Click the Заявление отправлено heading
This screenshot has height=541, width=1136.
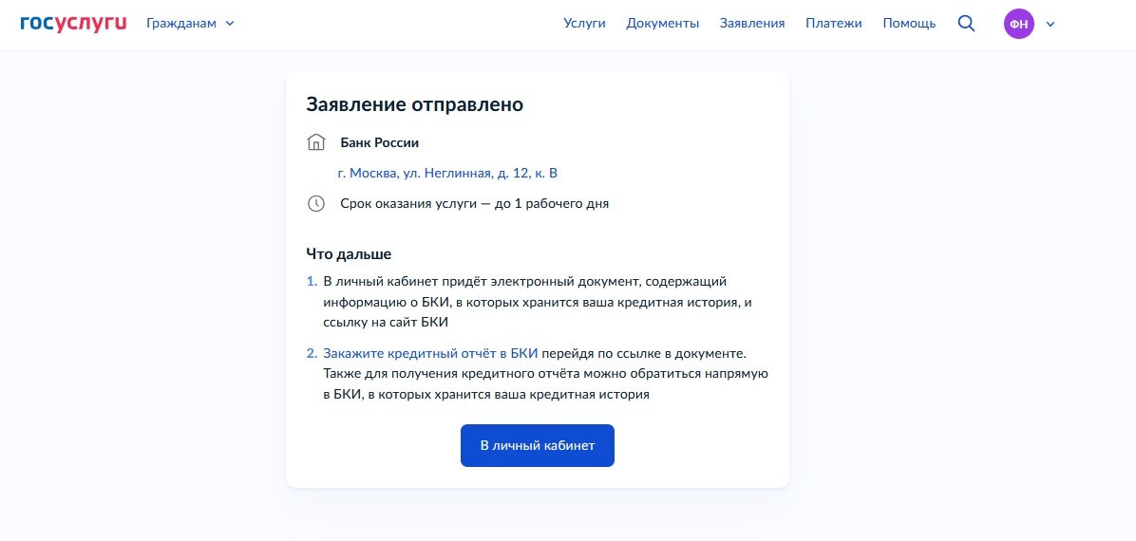point(414,104)
